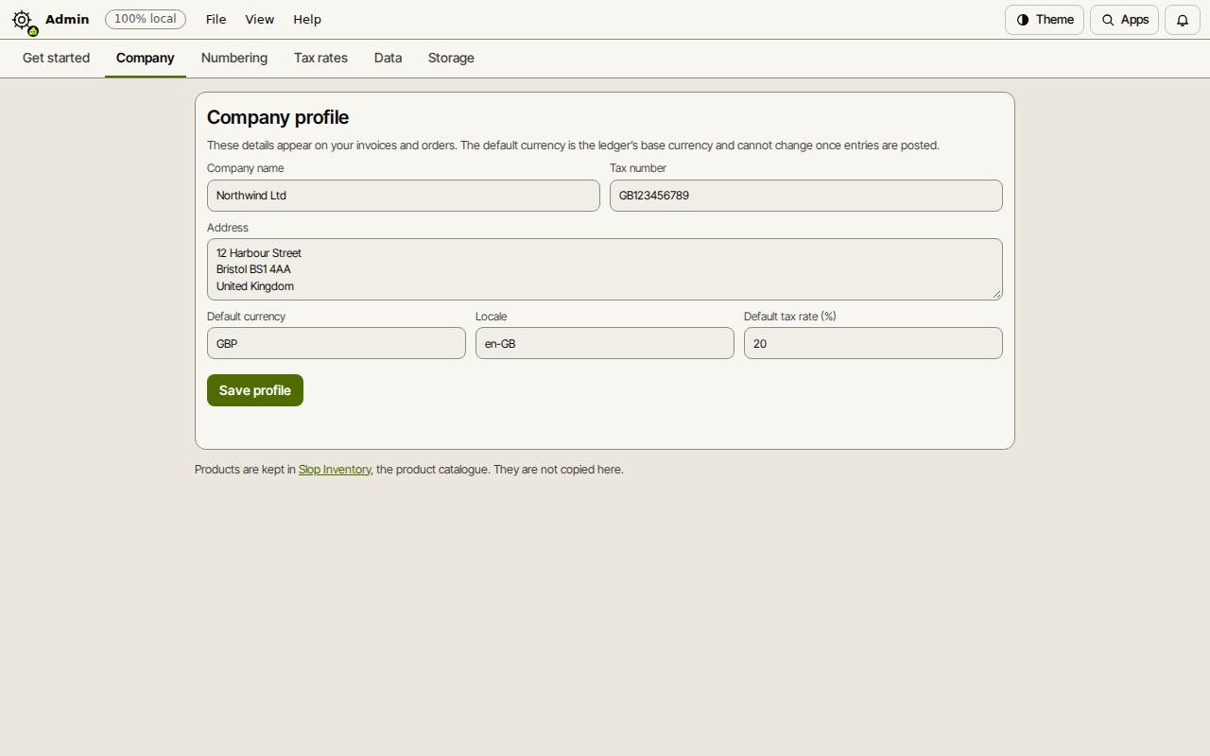The width and height of the screenshot is (1210, 756).
Task: Switch to the Get started tab
Action: [x=56, y=59]
